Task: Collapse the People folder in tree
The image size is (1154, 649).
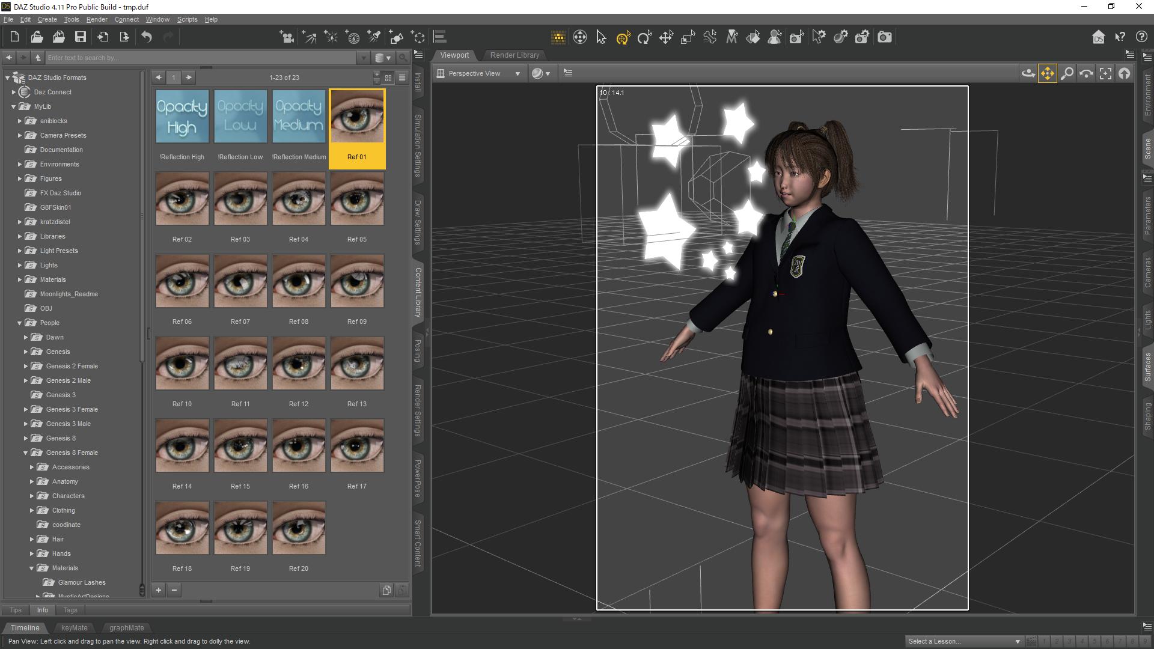Action: click(20, 323)
